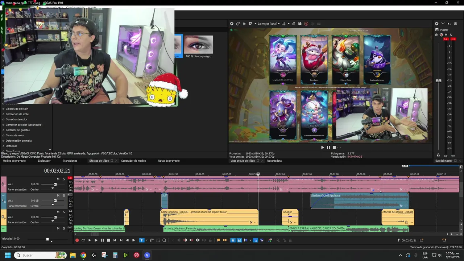The height and width of the screenshot is (261, 464).
Task: Click the red circled V icon in preview
Action: pos(306,24)
